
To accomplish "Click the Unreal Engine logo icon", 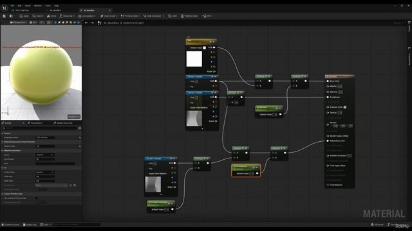I will pyautogui.click(x=5, y=8).
